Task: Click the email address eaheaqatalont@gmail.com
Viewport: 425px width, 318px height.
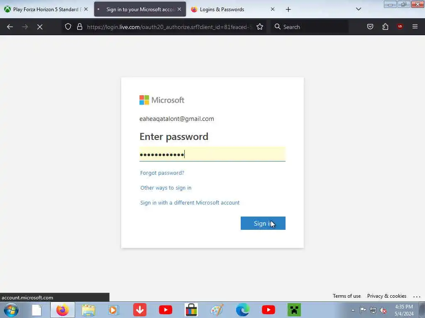Action: pyautogui.click(x=177, y=119)
